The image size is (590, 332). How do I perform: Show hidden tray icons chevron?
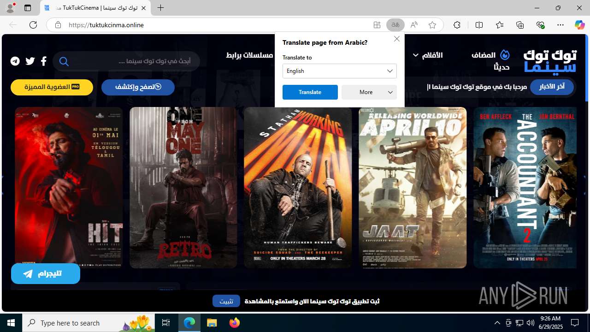click(497, 323)
